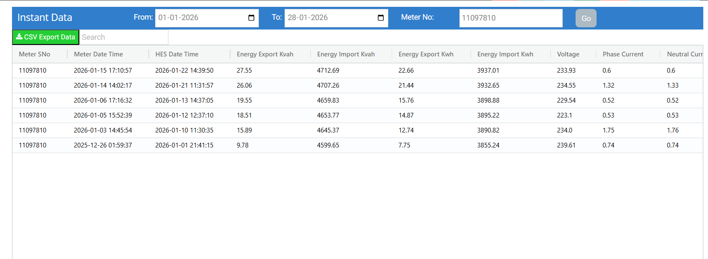Sort by Energy Export Kwh header

click(x=426, y=54)
